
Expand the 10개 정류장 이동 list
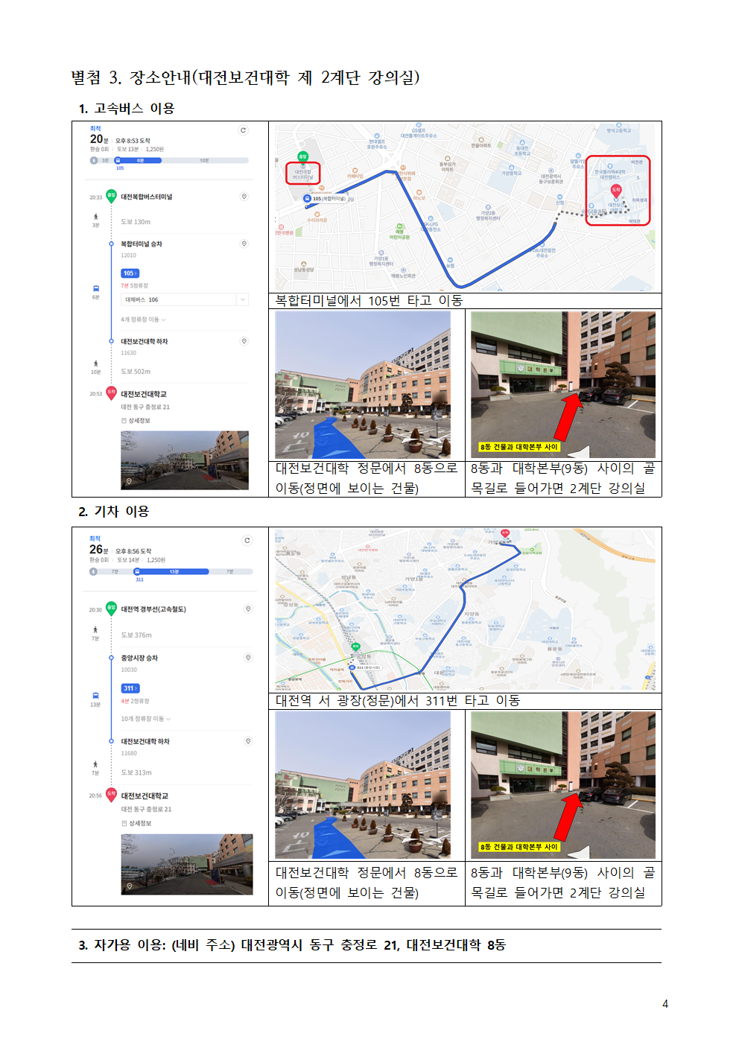[x=146, y=719]
